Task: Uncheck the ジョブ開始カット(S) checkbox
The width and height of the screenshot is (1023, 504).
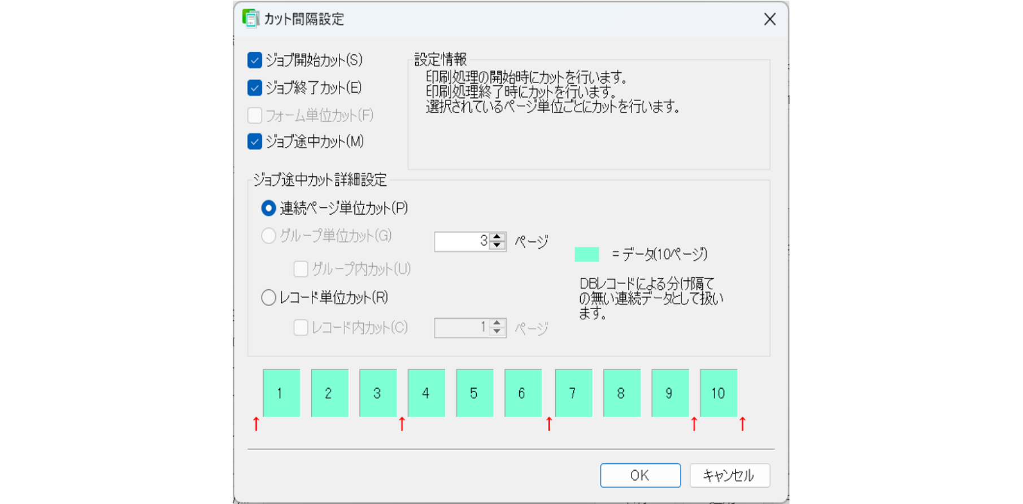Action: pyautogui.click(x=255, y=60)
